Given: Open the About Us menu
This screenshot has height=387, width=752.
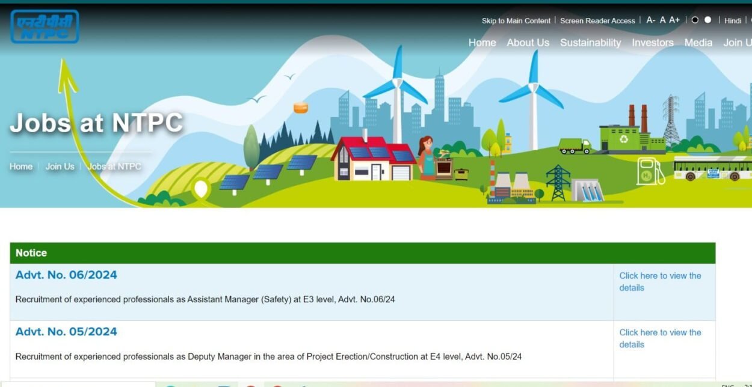Looking at the screenshot, I should 528,43.
